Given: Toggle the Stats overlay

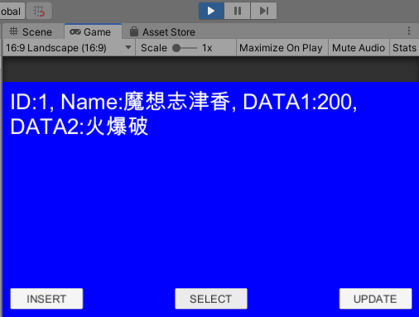Looking at the screenshot, I should [404, 48].
